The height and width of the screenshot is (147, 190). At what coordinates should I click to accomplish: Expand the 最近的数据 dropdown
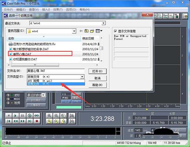coord(43,95)
